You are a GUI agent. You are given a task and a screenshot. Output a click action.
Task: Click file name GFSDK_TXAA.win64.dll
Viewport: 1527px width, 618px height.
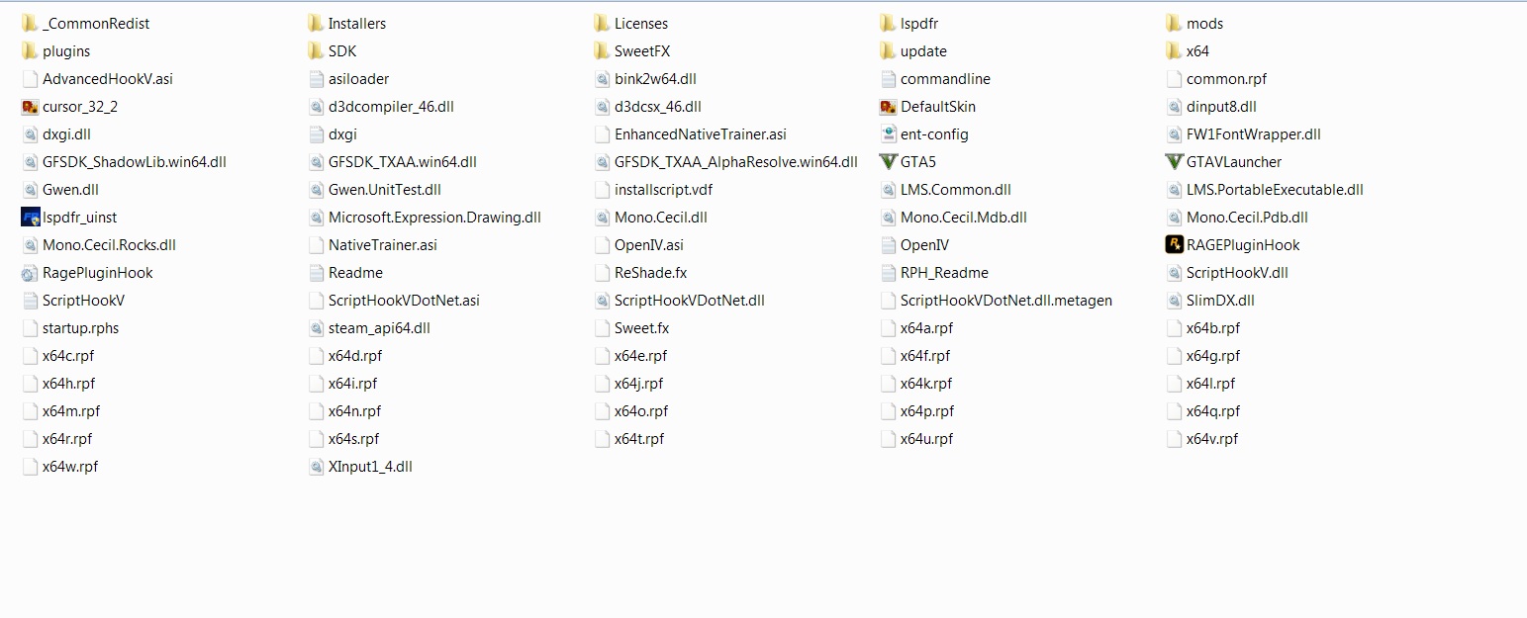click(x=403, y=162)
